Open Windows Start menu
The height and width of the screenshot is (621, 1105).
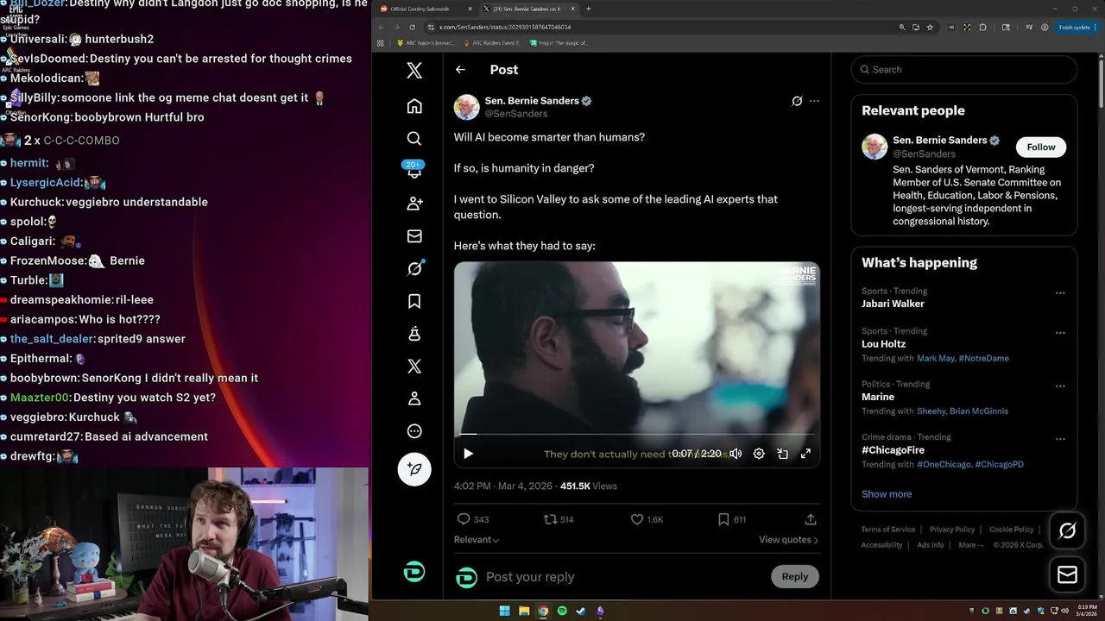pos(504,612)
